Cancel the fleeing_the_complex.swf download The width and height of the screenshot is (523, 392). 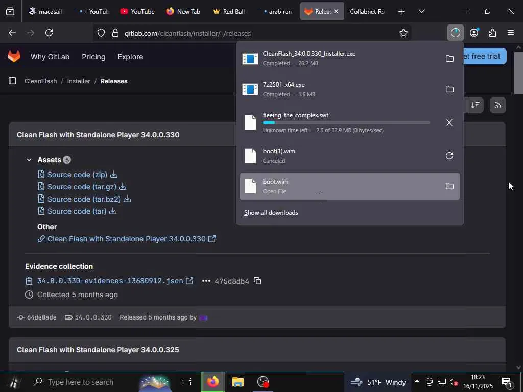449,122
